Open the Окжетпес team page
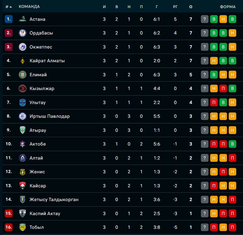The image size is (243, 235). coord(41,47)
